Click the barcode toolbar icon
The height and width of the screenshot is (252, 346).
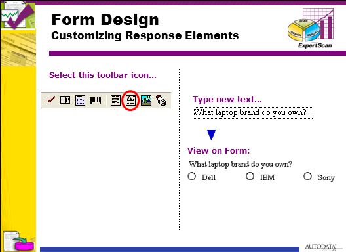point(96,100)
